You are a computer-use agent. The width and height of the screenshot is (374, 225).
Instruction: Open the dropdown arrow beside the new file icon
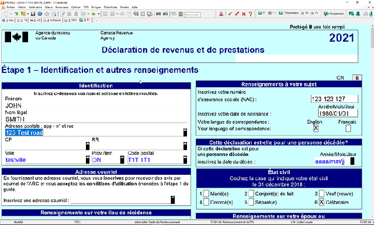coord(11,14)
